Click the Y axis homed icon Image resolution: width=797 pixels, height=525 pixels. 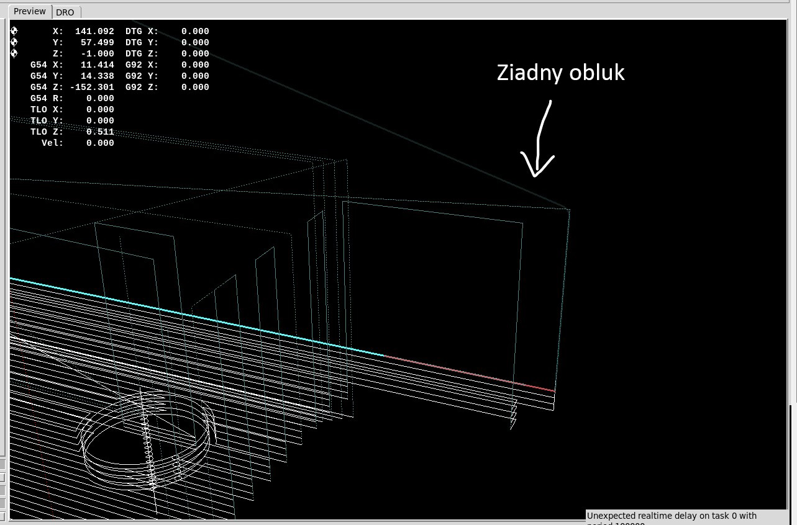point(14,42)
